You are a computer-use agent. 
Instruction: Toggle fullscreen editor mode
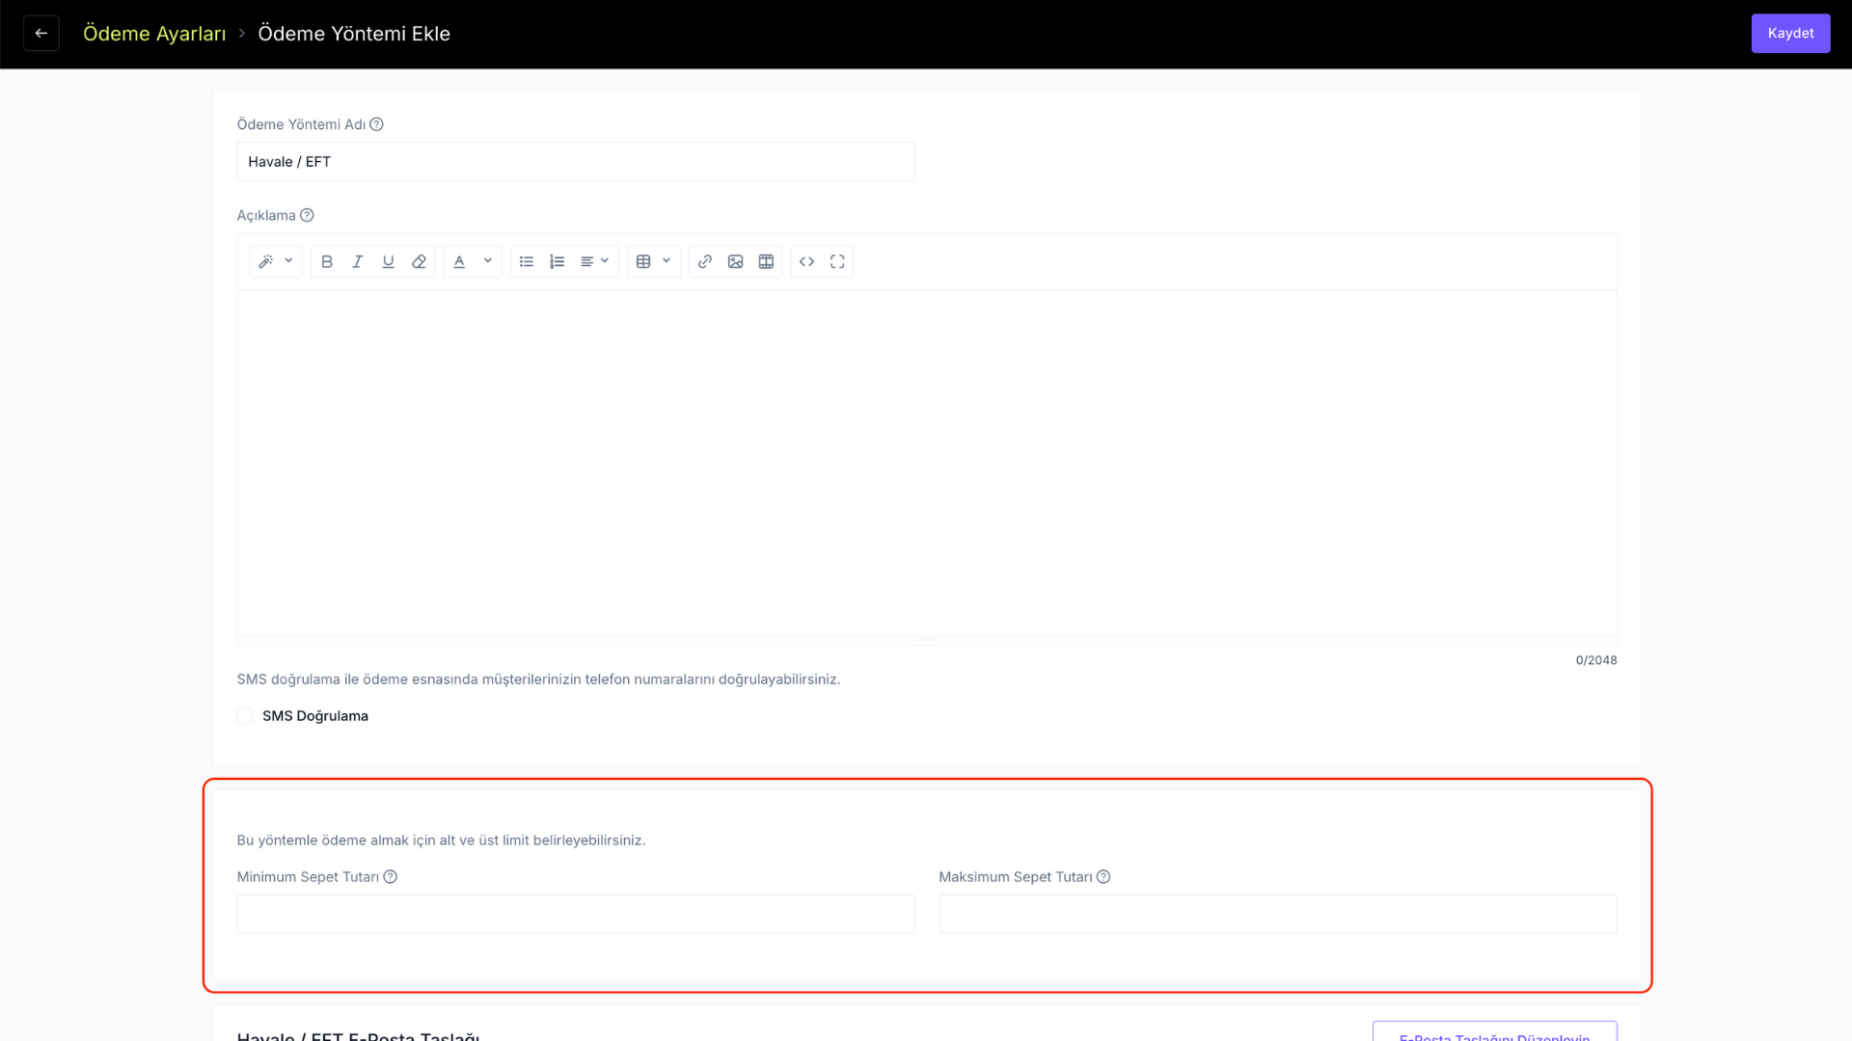[837, 261]
